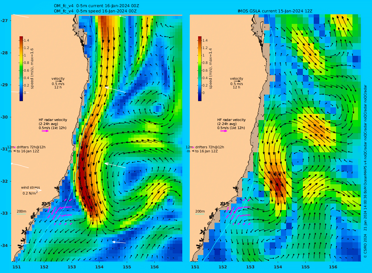Click the 1.2 tick label on right color bar
This screenshot has width=372, height=273.
click(205, 48)
